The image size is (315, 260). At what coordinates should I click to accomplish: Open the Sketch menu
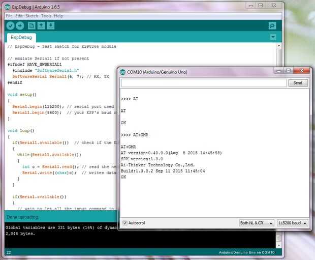pos(32,16)
